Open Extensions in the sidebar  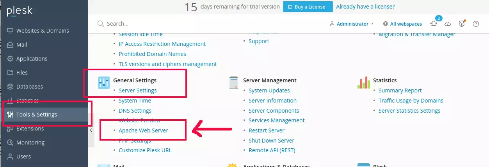coord(30,129)
